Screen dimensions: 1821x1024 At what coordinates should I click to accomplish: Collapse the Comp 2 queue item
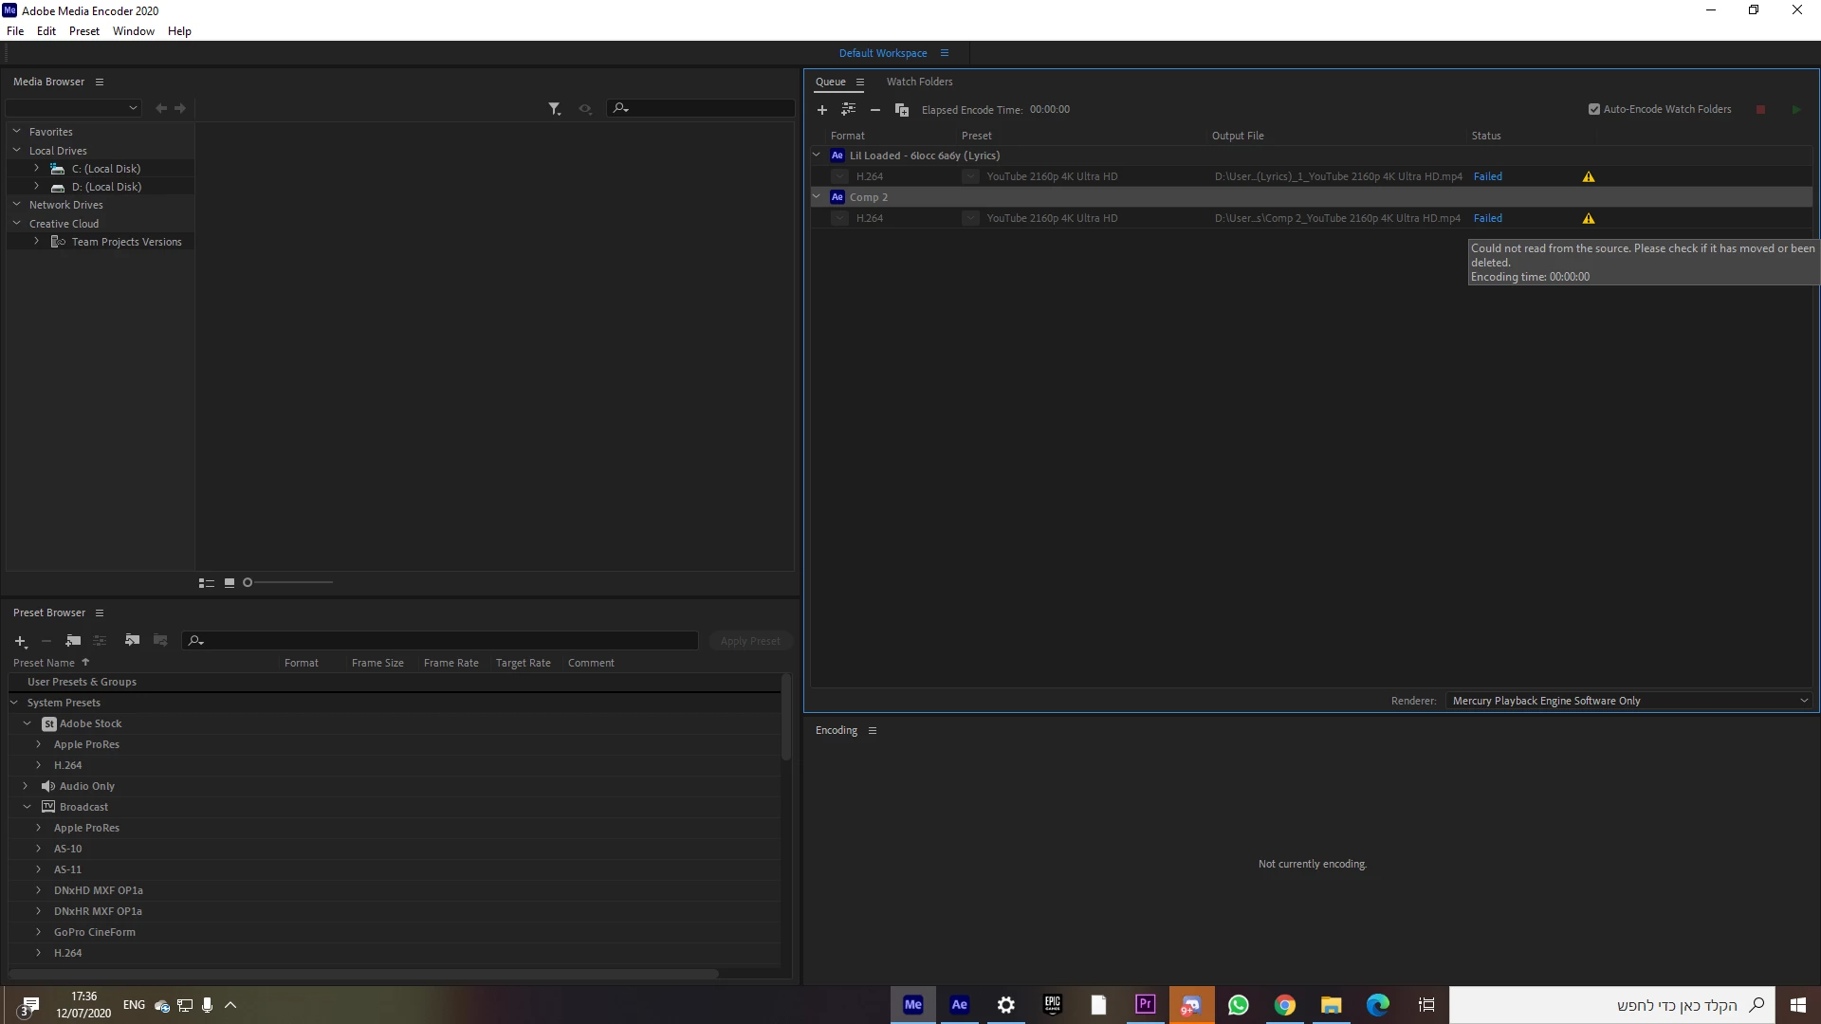click(817, 197)
